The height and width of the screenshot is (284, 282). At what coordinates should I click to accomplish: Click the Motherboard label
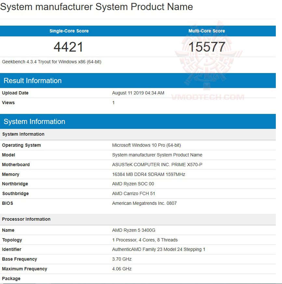pyautogui.click(x=16, y=165)
